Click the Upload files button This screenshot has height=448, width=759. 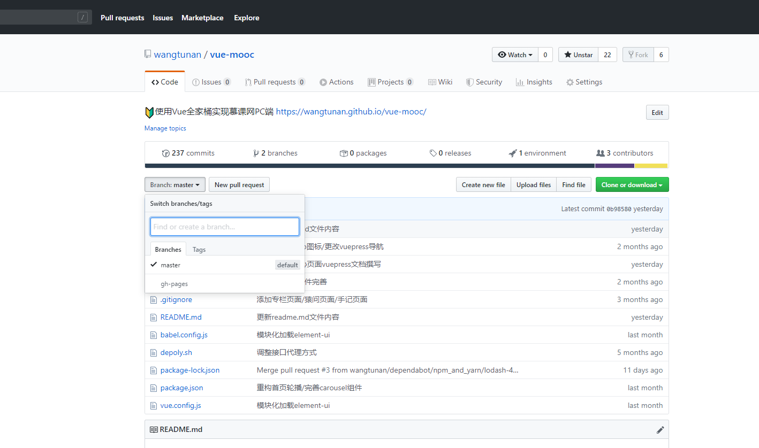pyautogui.click(x=534, y=185)
